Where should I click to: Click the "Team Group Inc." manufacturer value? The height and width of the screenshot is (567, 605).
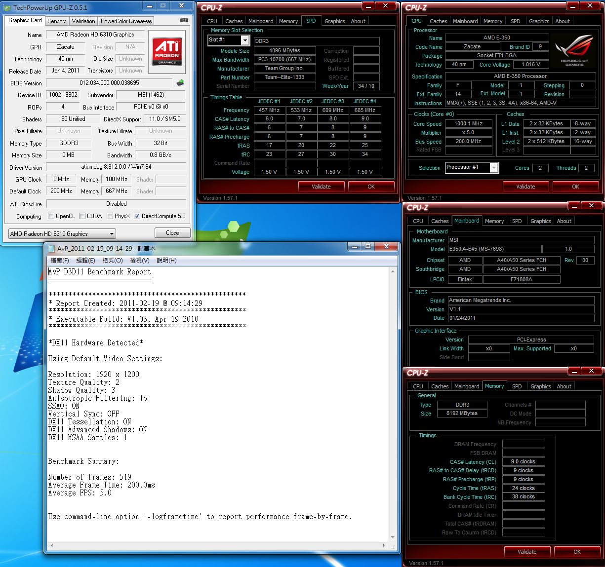(x=284, y=69)
